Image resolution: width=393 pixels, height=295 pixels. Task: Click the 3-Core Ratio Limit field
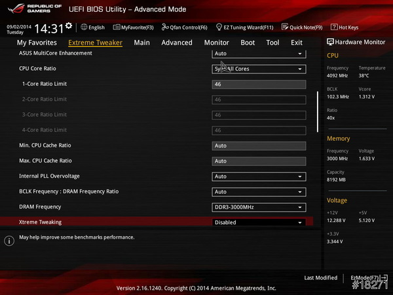click(x=259, y=115)
